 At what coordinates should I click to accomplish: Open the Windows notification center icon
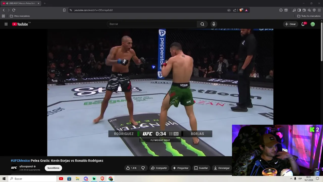[x=317, y=179]
